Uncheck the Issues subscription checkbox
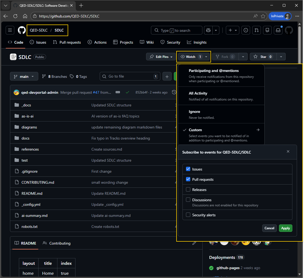Screen dimensions: 304x278 188,169
